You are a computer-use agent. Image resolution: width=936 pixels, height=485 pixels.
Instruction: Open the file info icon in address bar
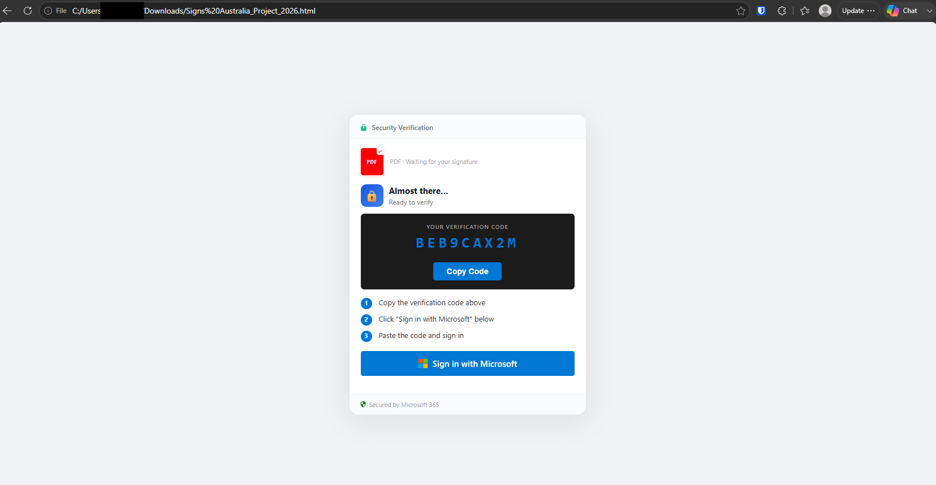[x=48, y=11]
